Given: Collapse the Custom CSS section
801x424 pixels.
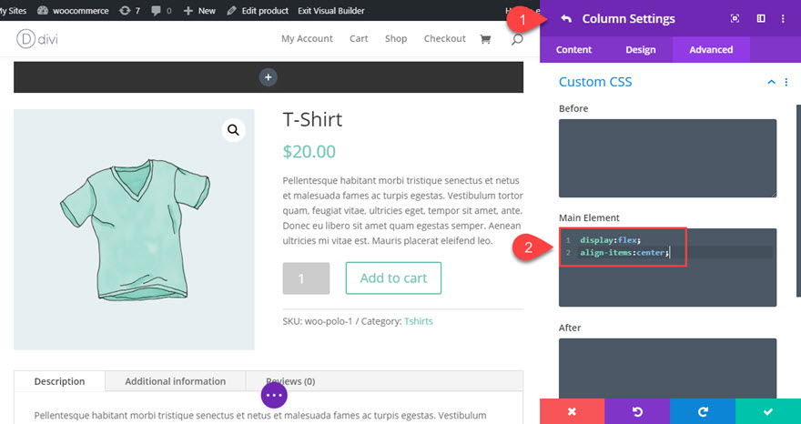Looking at the screenshot, I should click(x=772, y=82).
